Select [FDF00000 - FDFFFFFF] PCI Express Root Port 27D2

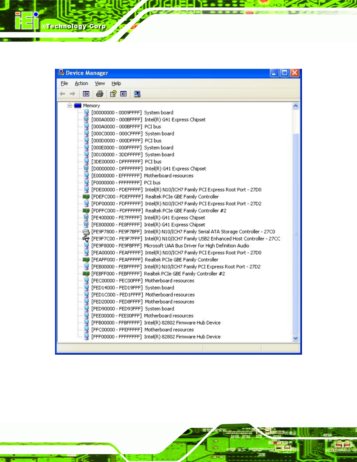[176, 204]
